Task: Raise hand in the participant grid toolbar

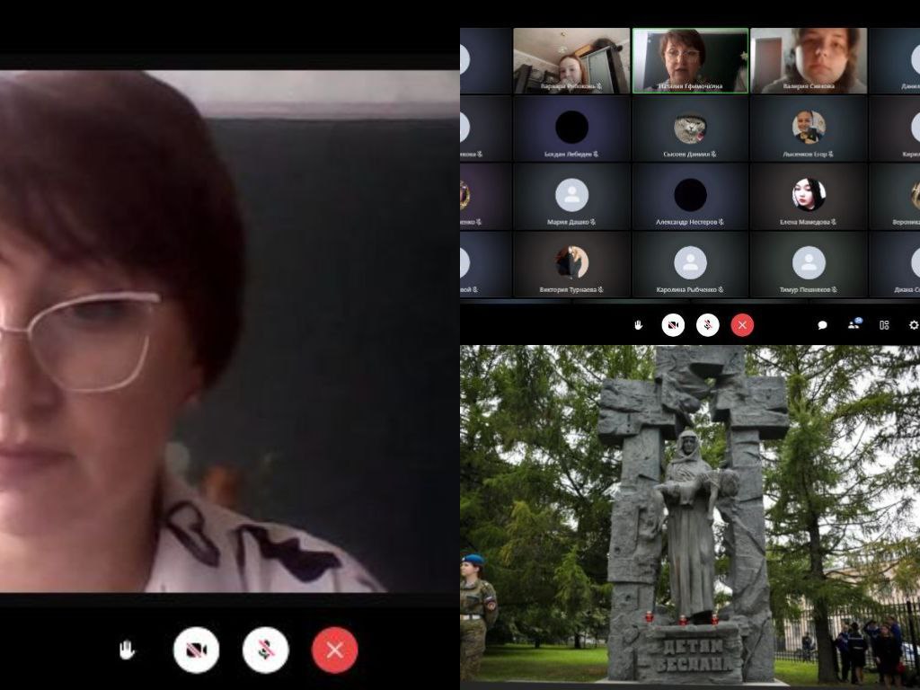Action: coord(639,325)
